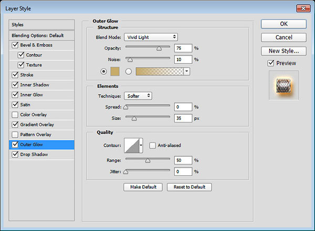Viewport: 315px width, 231px height.
Task: Click the Jitter slider handle
Action: click(x=125, y=172)
